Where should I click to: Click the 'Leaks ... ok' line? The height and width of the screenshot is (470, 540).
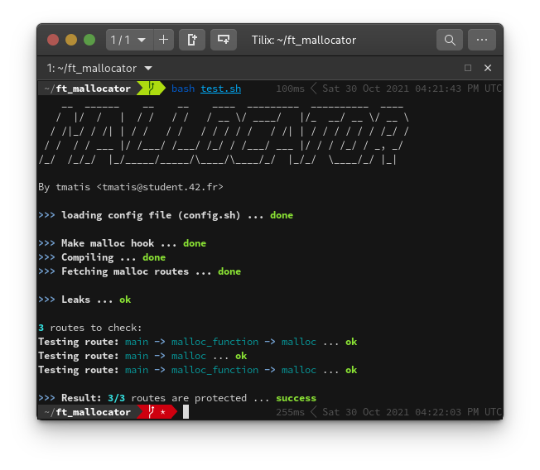[84, 300]
